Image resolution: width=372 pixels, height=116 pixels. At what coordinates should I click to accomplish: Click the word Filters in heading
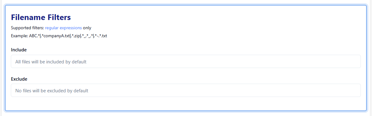[x=59, y=17]
